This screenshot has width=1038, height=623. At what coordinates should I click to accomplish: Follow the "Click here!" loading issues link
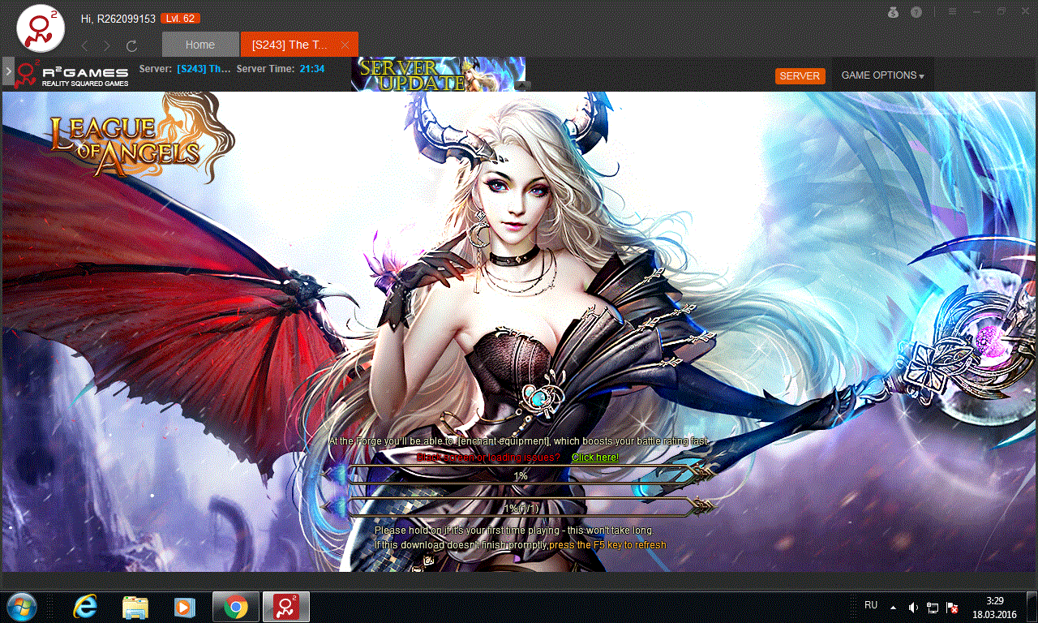point(594,458)
